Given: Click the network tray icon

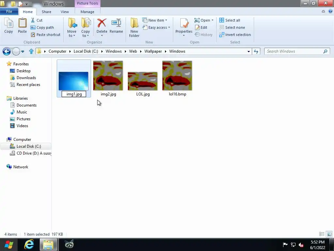Looking at the screenshot, I should (x=293, y=245).
